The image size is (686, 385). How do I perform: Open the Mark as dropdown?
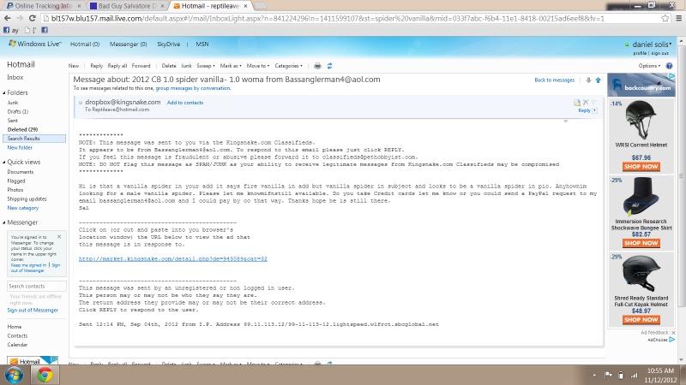pos(231,66)
